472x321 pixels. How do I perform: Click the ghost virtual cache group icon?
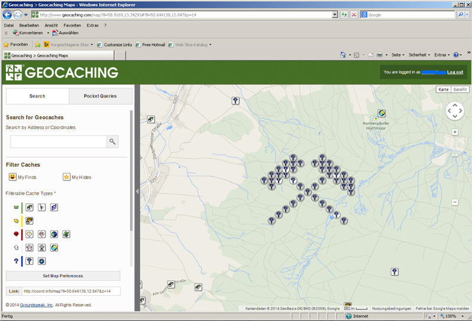point(17,247)
